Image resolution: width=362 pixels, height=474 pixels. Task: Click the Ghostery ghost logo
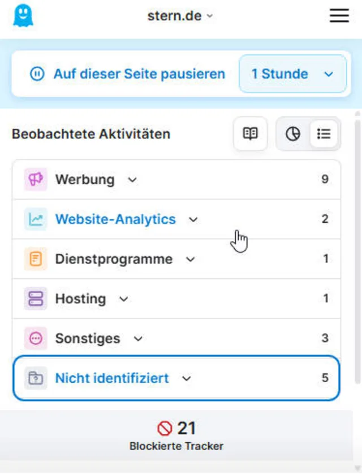point(23,16)
